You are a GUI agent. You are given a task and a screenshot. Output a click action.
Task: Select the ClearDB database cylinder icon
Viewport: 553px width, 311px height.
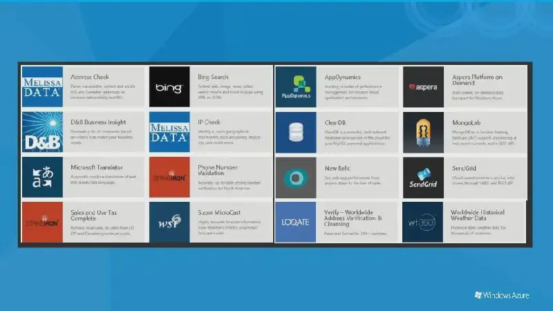(296, 132)
